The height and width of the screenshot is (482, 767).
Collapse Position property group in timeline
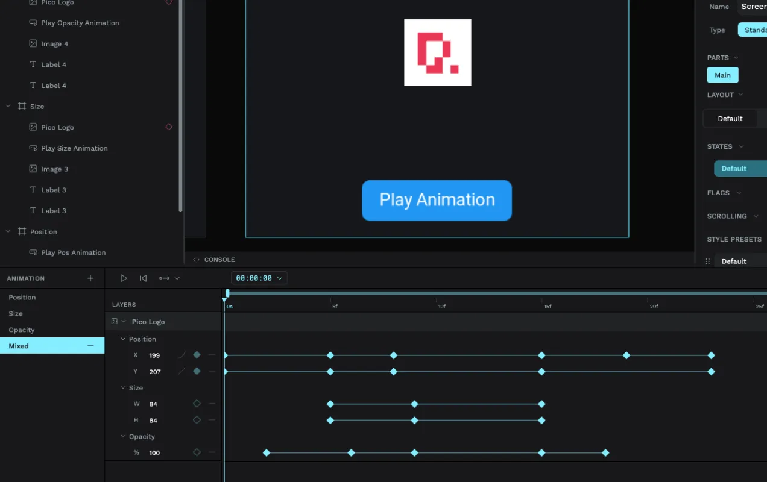tap(124, 339)
